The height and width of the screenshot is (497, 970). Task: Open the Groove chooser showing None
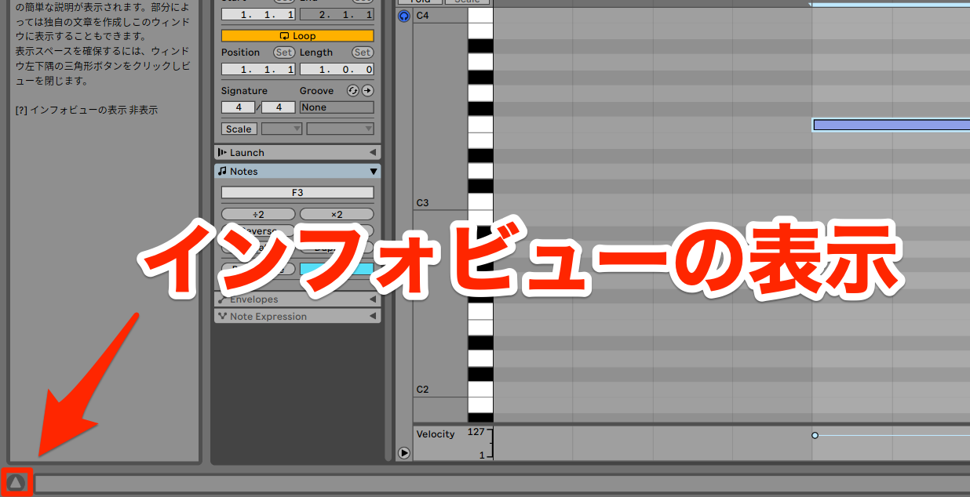click(x=337, y=107)
